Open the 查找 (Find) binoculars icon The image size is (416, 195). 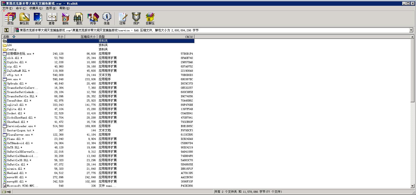pos(79,19)
